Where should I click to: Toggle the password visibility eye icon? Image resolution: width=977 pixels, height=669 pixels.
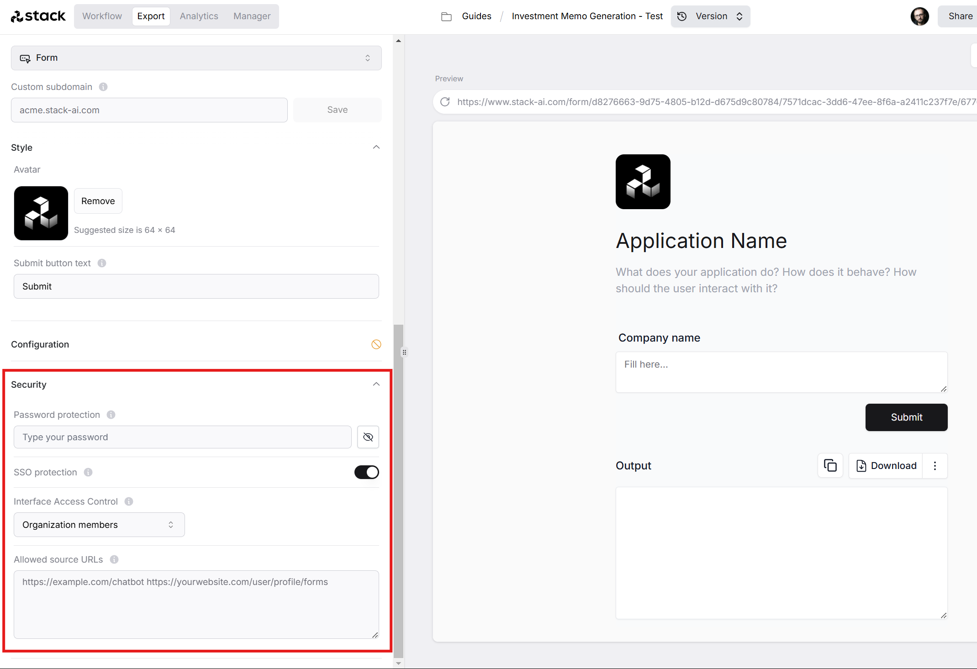point(368,437)
